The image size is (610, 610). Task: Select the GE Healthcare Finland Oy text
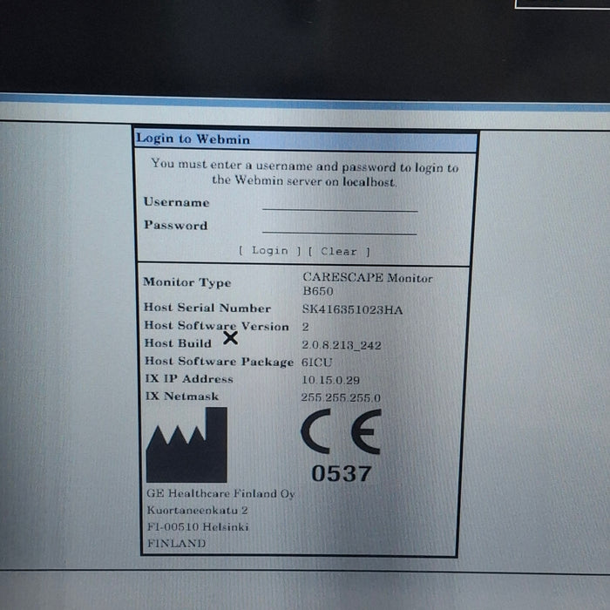[x=220, y=493]
